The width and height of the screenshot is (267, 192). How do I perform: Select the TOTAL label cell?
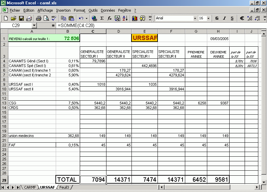pyautogui.click(x=68, y=180)
